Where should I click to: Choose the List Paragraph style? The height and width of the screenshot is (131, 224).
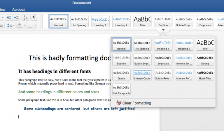point(121,89)
